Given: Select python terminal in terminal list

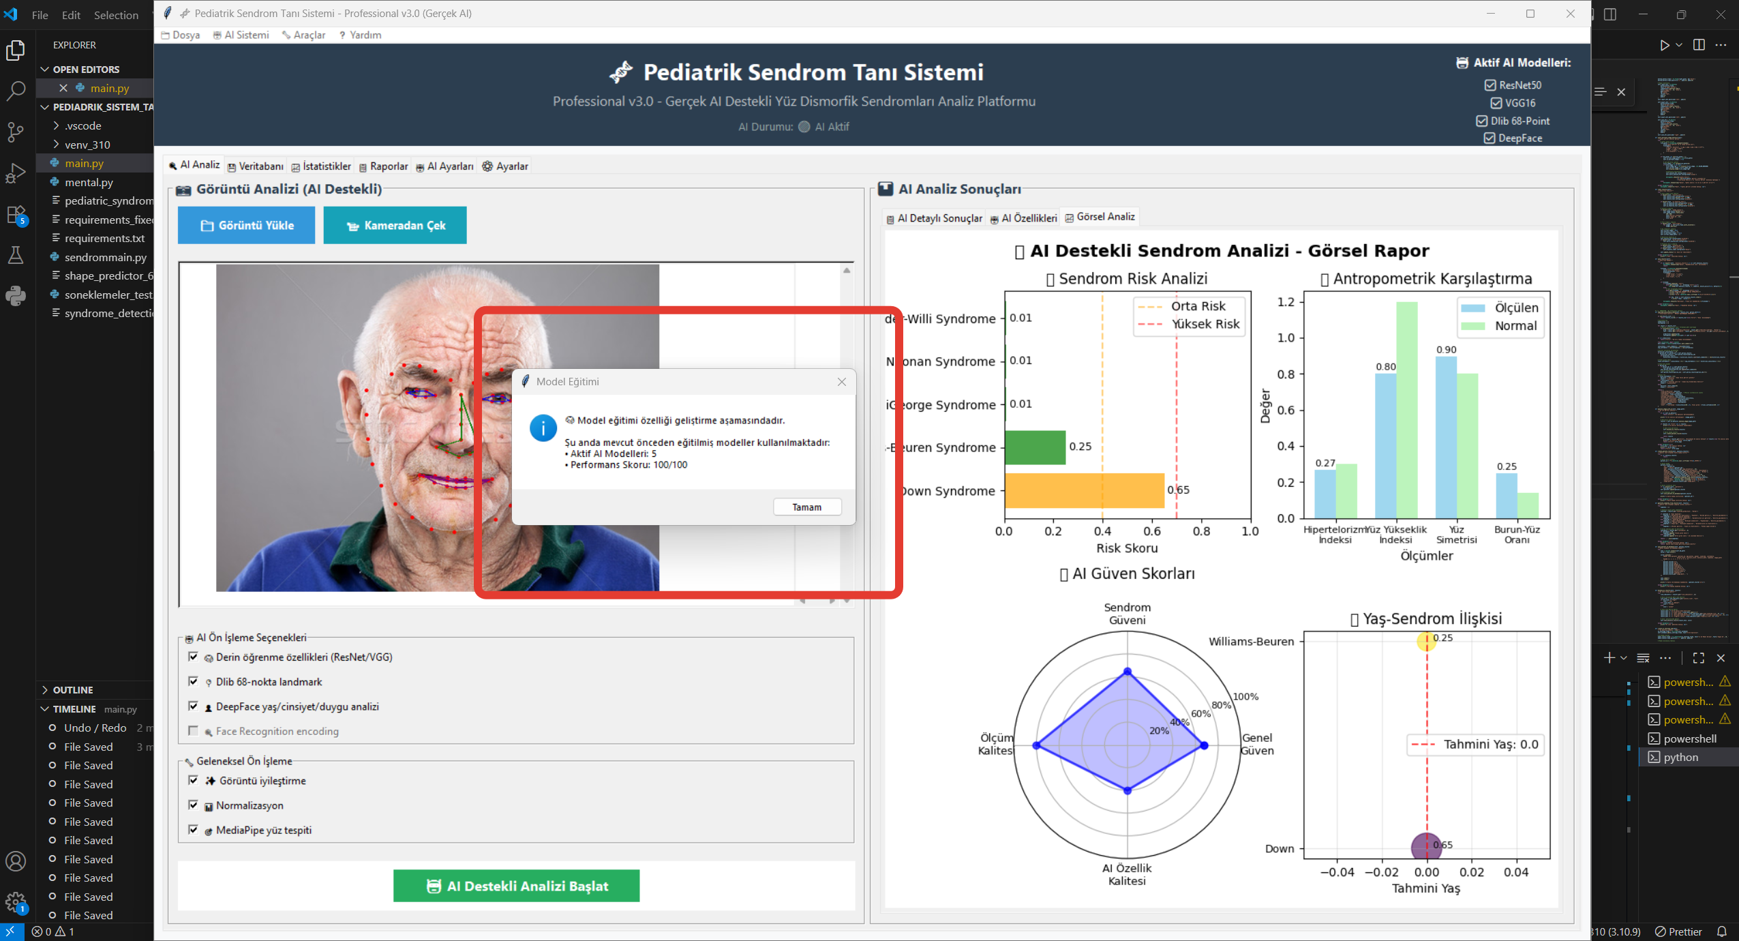Looking at the screenshot, I should tap(1680, 757).
